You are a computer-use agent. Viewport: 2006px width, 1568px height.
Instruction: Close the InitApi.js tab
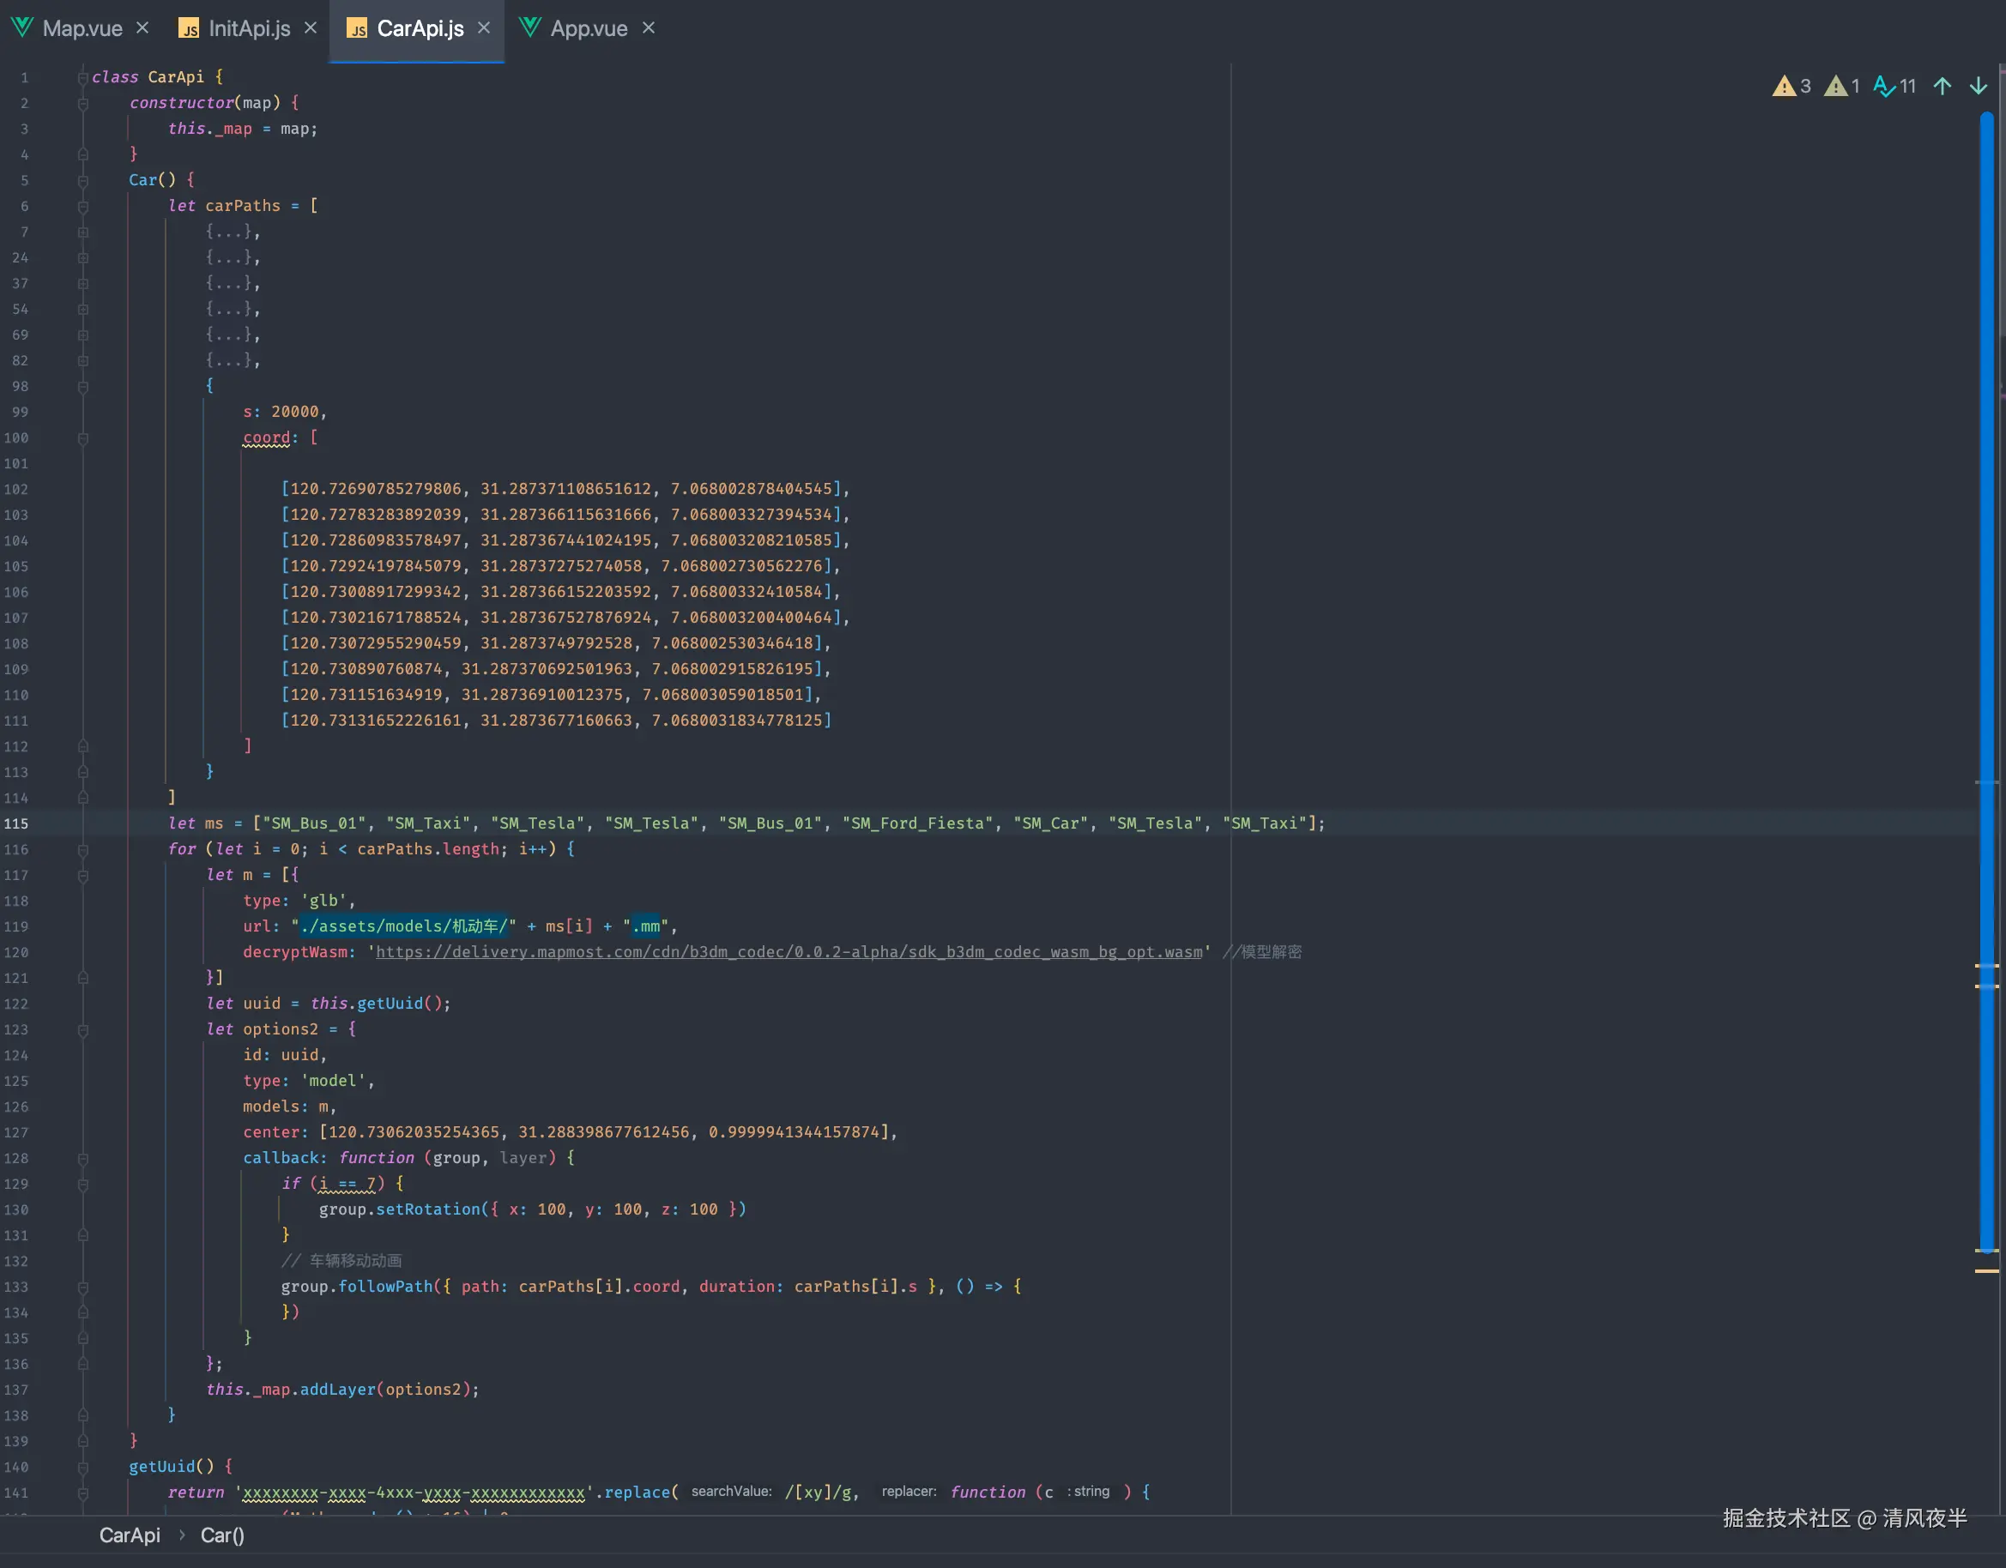pos(311,28)
